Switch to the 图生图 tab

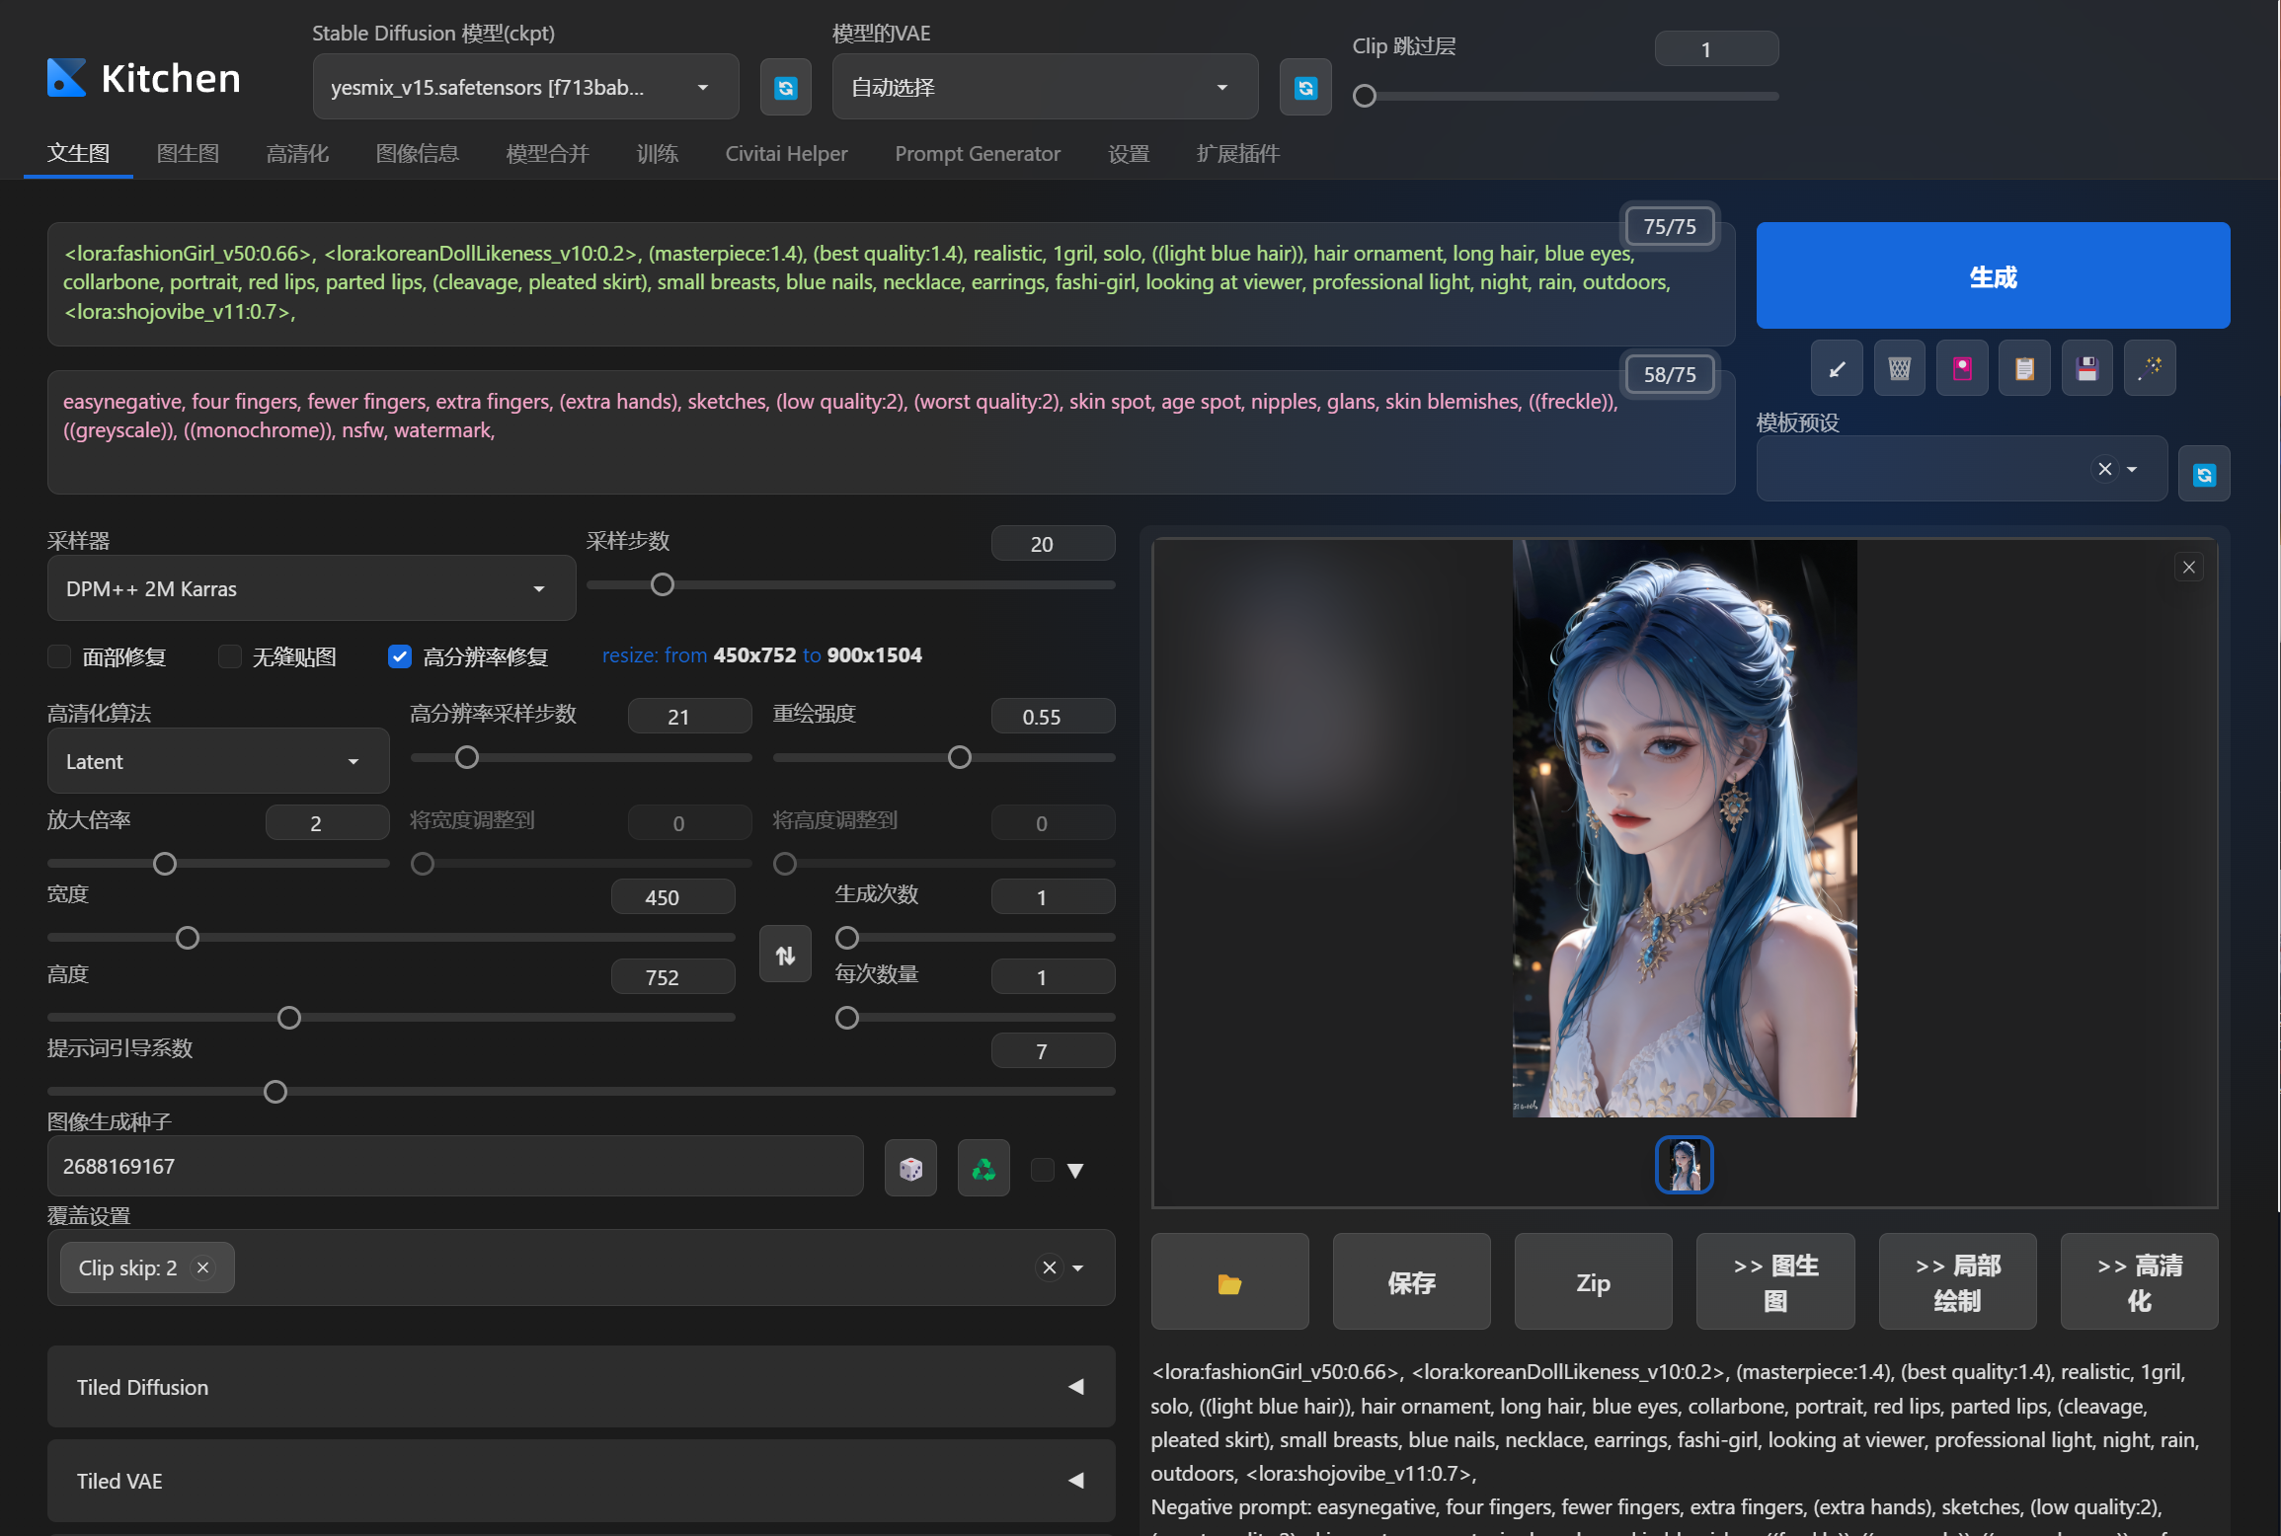pos(188,153)
